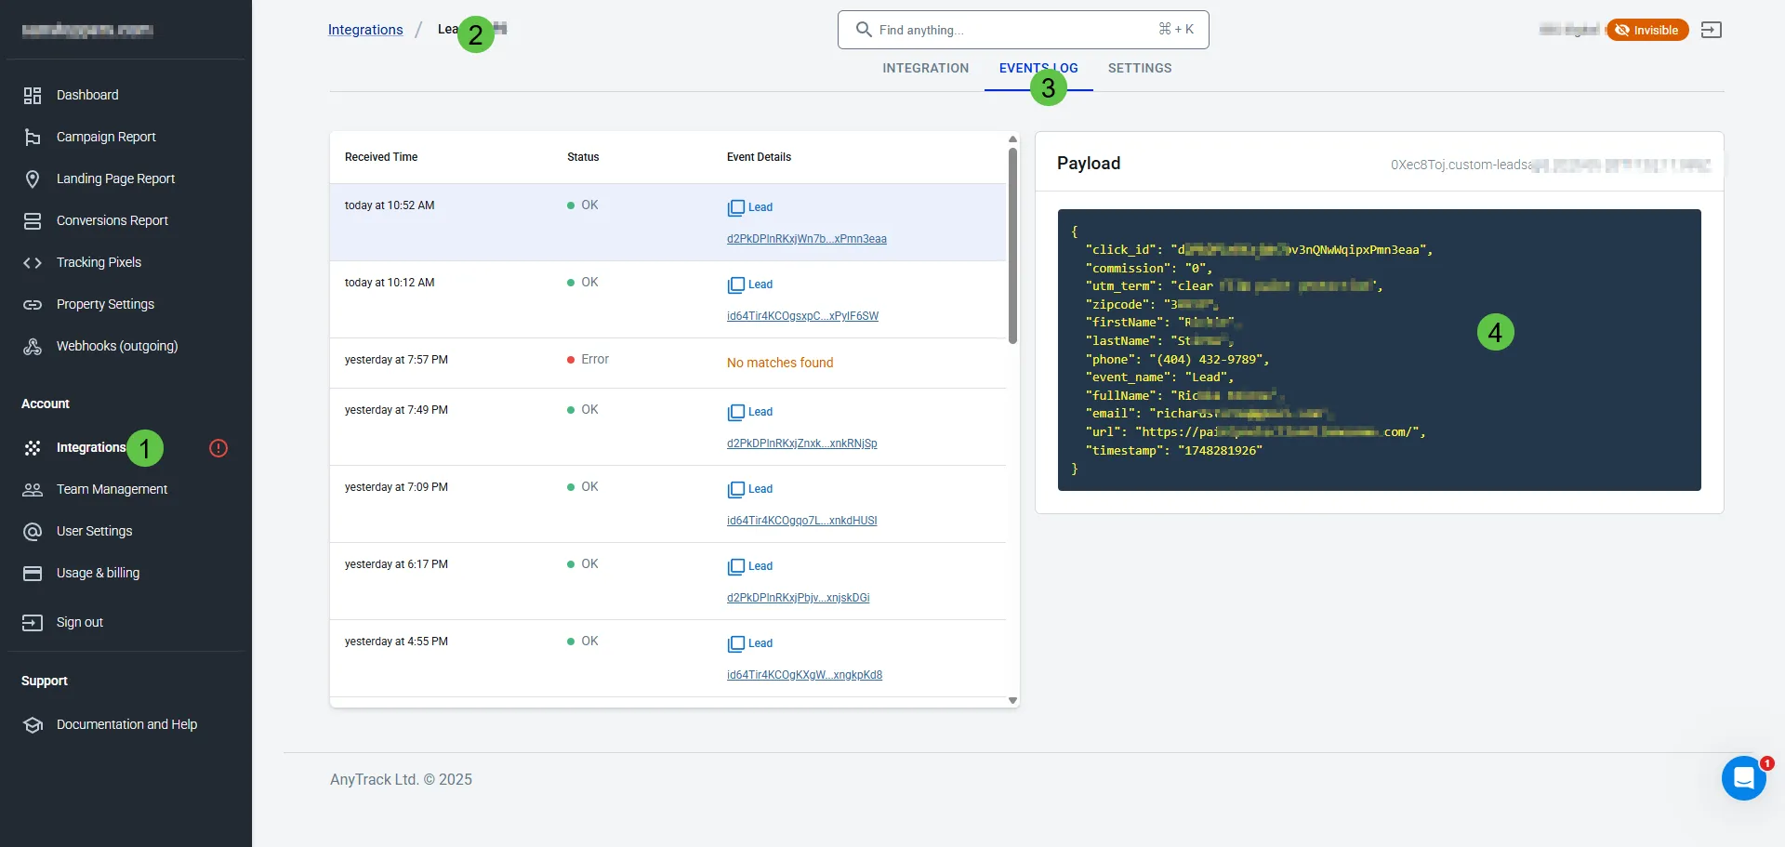Open the chat support bubble
Viewport: 1785px width, 847px height.
point(1743,778)
